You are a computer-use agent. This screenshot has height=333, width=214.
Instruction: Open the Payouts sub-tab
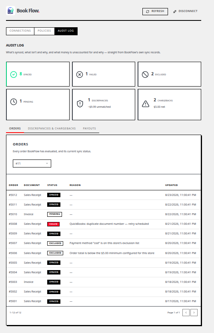[89, 129]
